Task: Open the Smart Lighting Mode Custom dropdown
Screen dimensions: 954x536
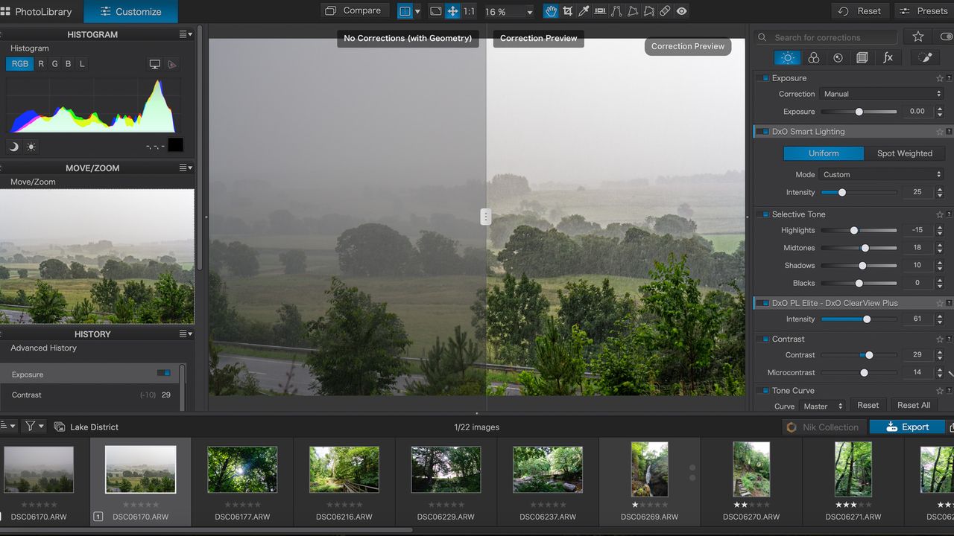Action: [882, 174]
